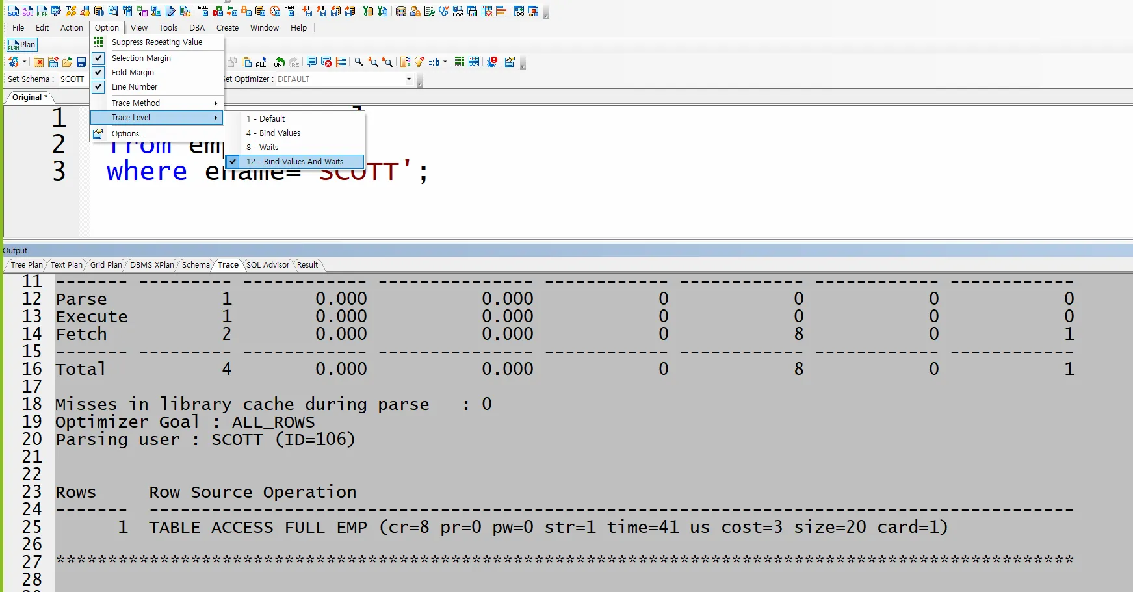This screenshot has height=592, width=1133.
Task: Click the open folder icon
Action: pos(67,62)
